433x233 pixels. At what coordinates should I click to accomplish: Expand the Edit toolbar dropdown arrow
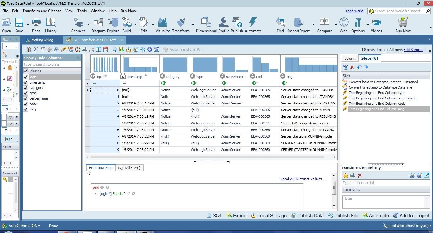pyautogui.click(x=153, y=25)
